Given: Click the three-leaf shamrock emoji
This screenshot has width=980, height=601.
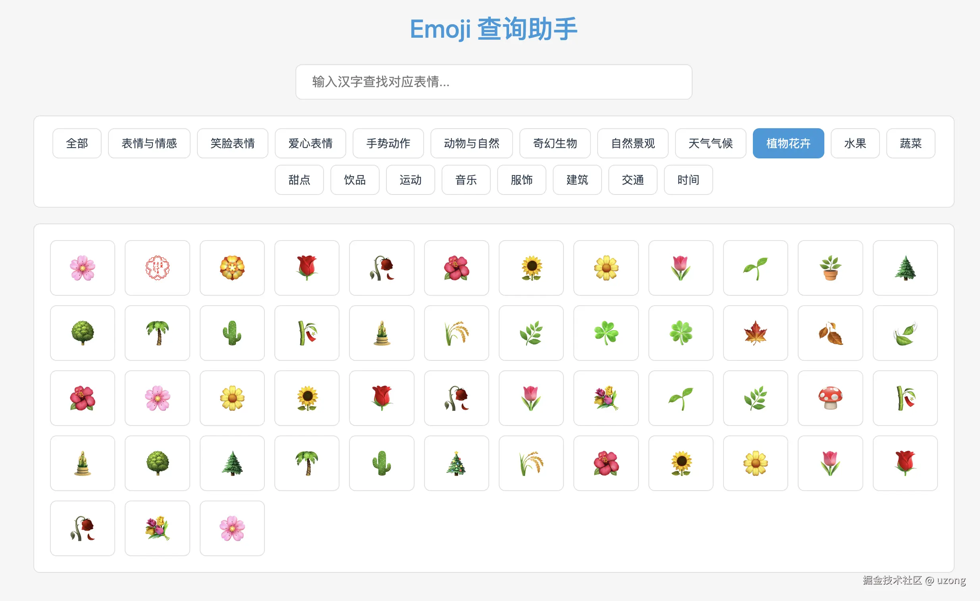Looking at the screenshot, I should point(606,333).
